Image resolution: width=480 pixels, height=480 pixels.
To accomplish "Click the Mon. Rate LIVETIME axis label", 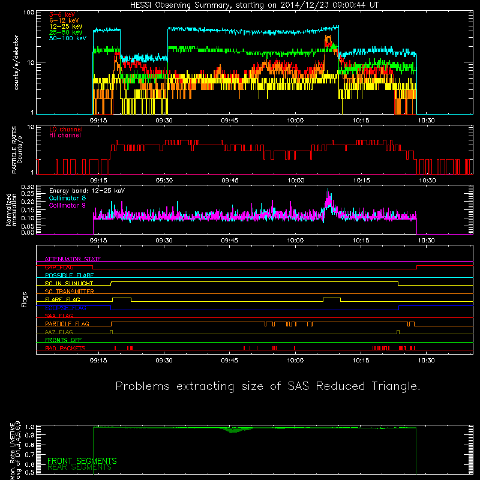I will tap(14, 452).
